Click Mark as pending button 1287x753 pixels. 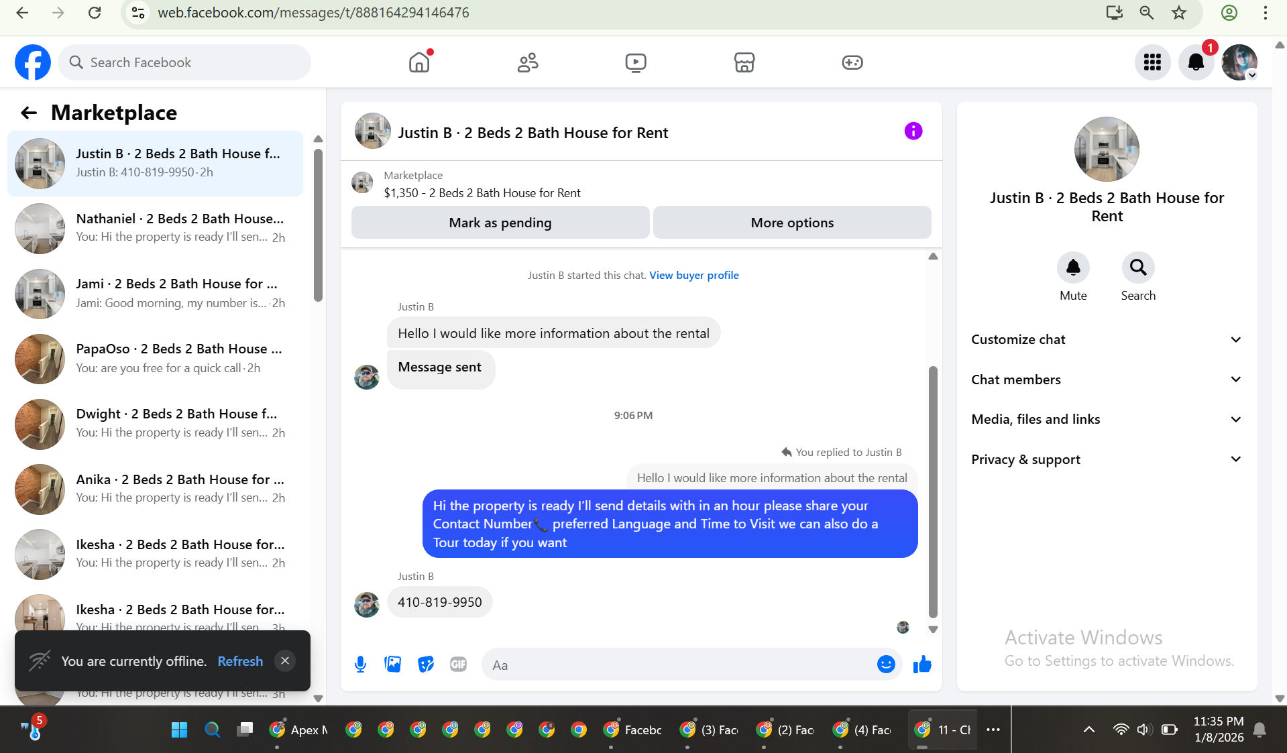(500, 223)
